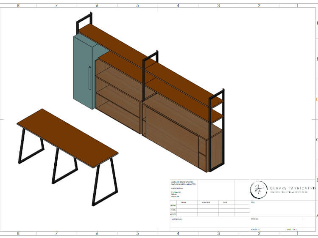The image size is (318, 238).
Task: Click the DATE column header in title block
Action: (x=225, y=202)
